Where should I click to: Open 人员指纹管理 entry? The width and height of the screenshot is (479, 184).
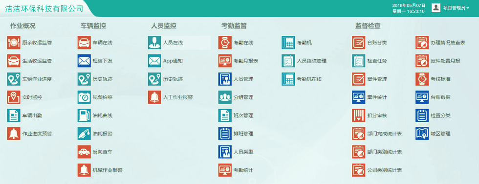(x=312, y=61)
